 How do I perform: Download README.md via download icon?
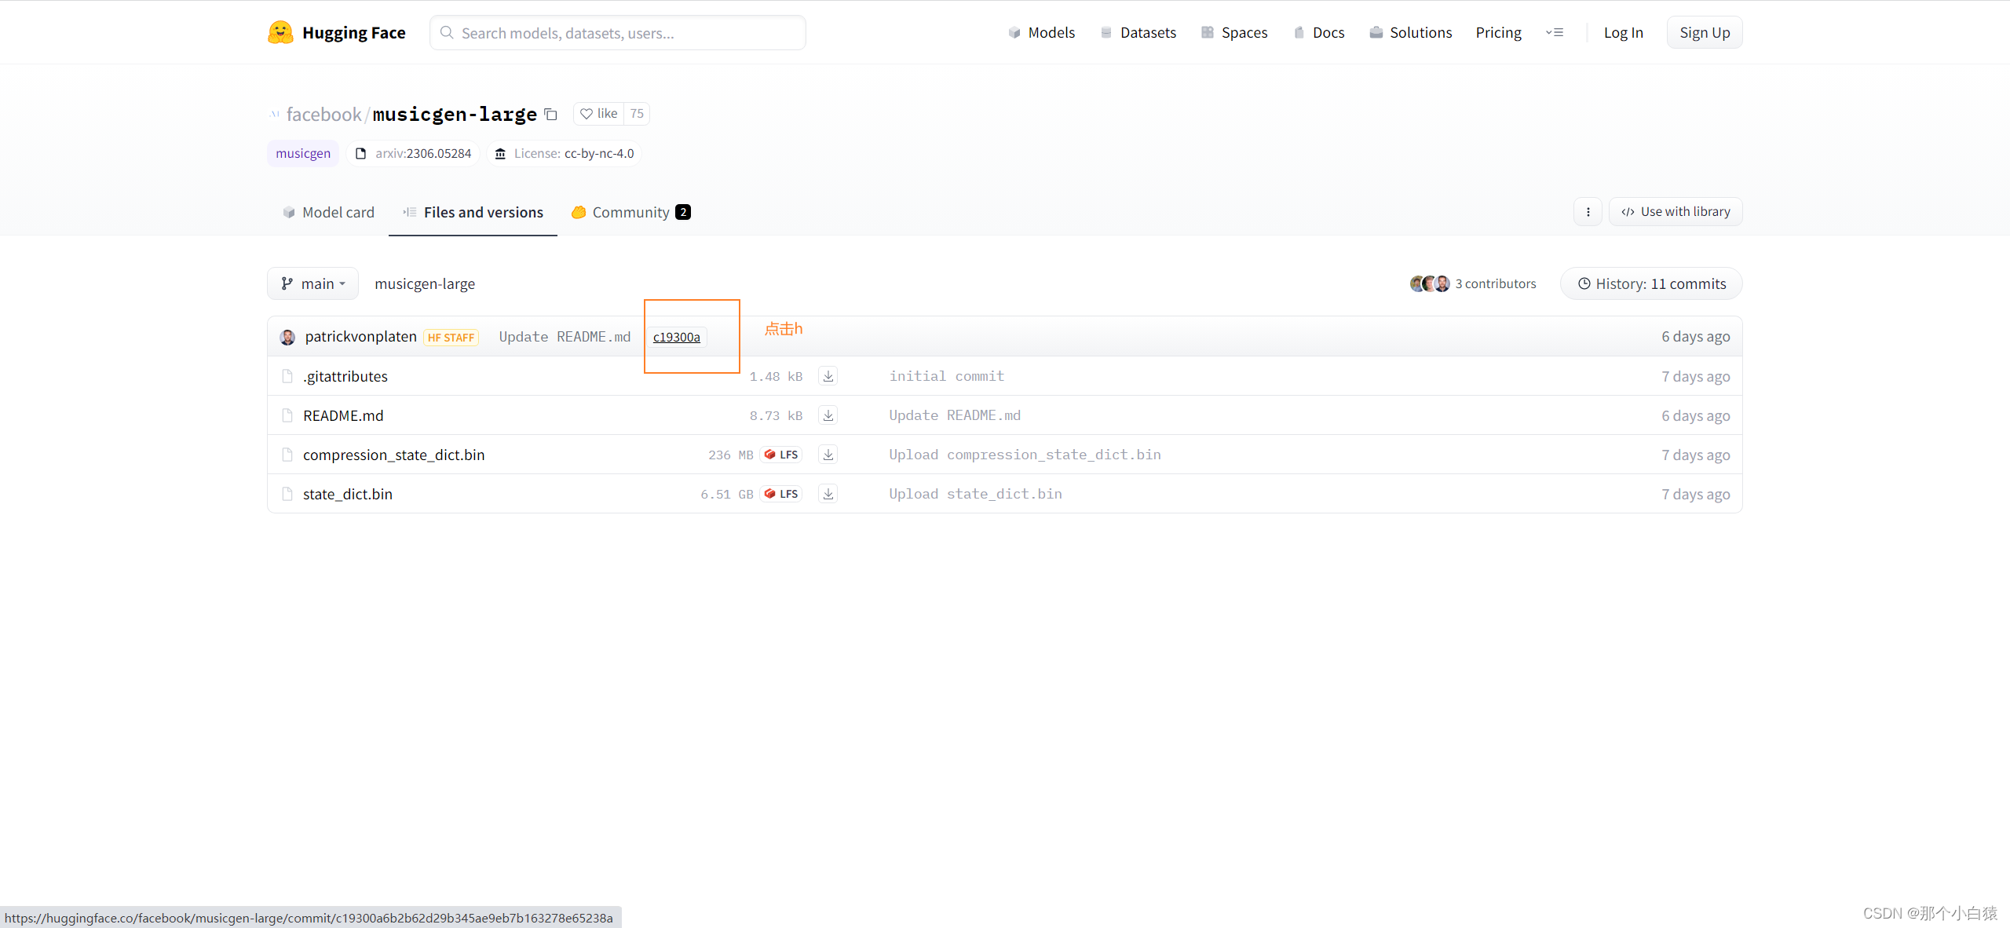(x=828, y=415)
